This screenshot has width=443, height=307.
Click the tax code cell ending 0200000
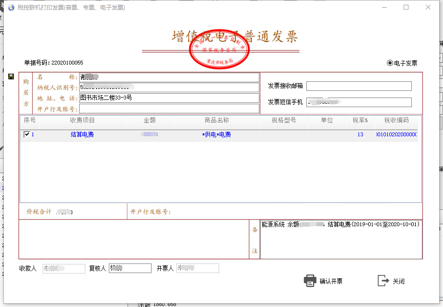click(x=396, y=134)
